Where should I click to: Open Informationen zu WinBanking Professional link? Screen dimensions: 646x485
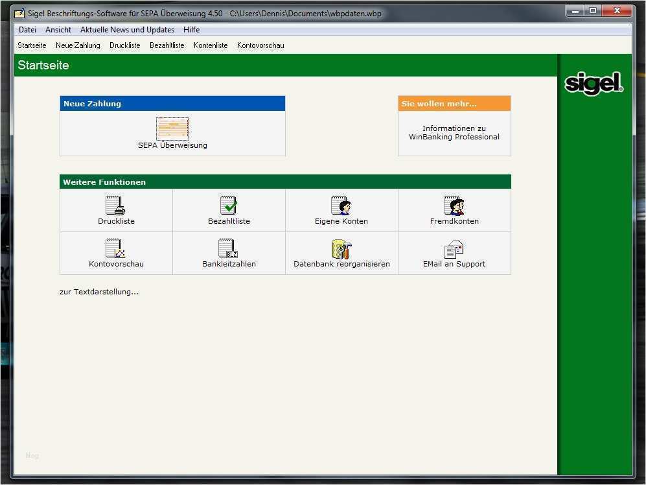(x=454, y=132)
